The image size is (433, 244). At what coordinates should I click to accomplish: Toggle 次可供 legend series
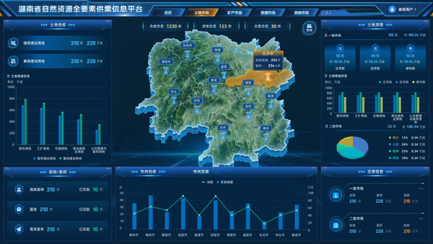[402, 82]
